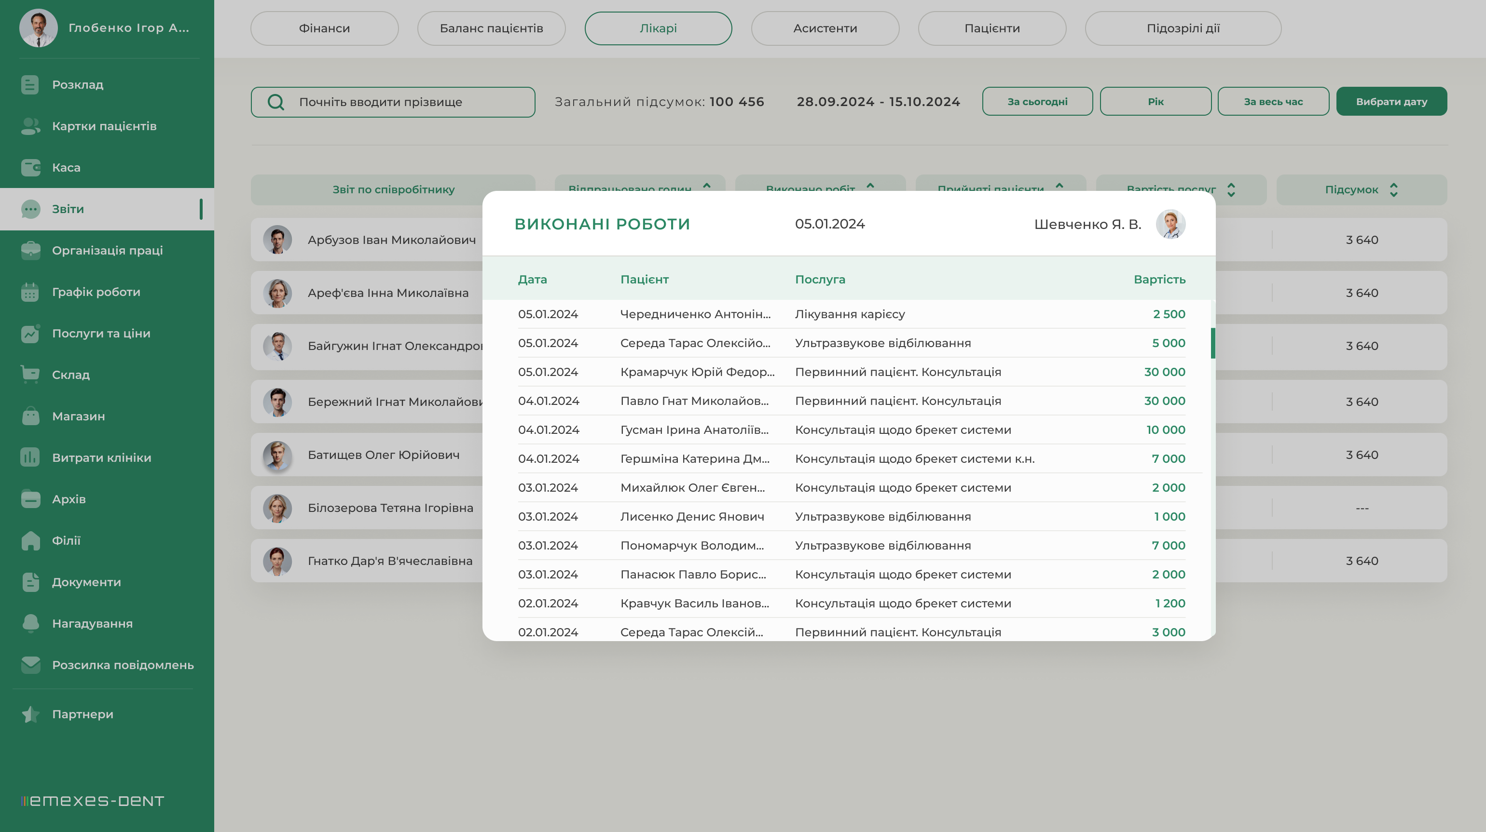Click the Лікування карієсу service row
The width and height of the screenshot is (1486, 832).
tap(852, 314)
